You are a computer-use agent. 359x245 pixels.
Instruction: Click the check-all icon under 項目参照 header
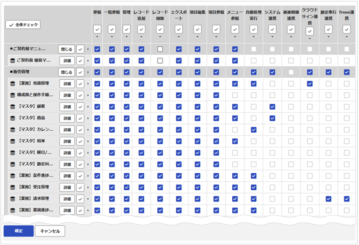(x=216, y=29)
